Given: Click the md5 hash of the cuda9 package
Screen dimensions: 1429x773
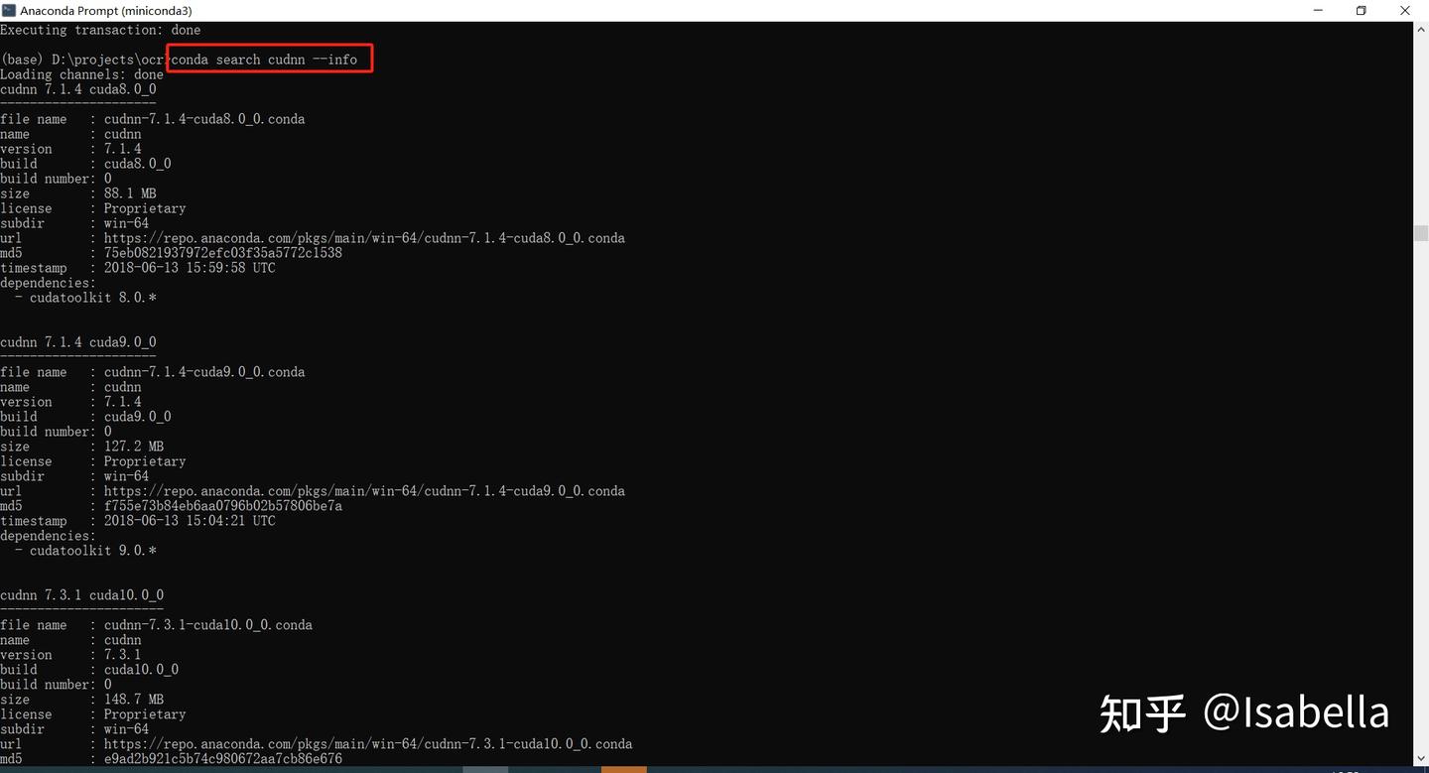Looking at the screenshot, I should [222, 505].
